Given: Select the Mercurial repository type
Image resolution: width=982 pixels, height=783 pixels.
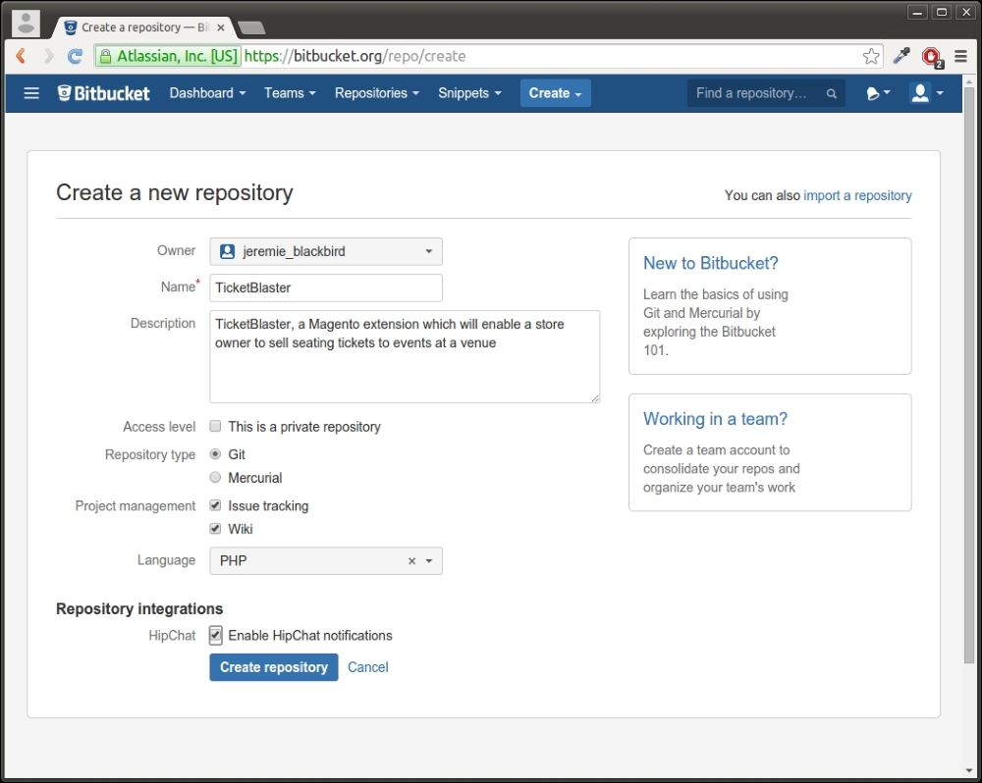Looking at the screenshot, I should pyautogui.click(x=214, y=477).
